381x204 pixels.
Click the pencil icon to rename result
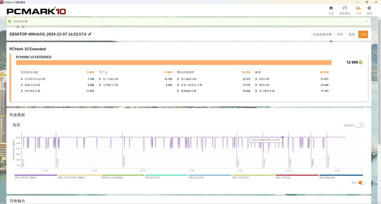(90, 34)
